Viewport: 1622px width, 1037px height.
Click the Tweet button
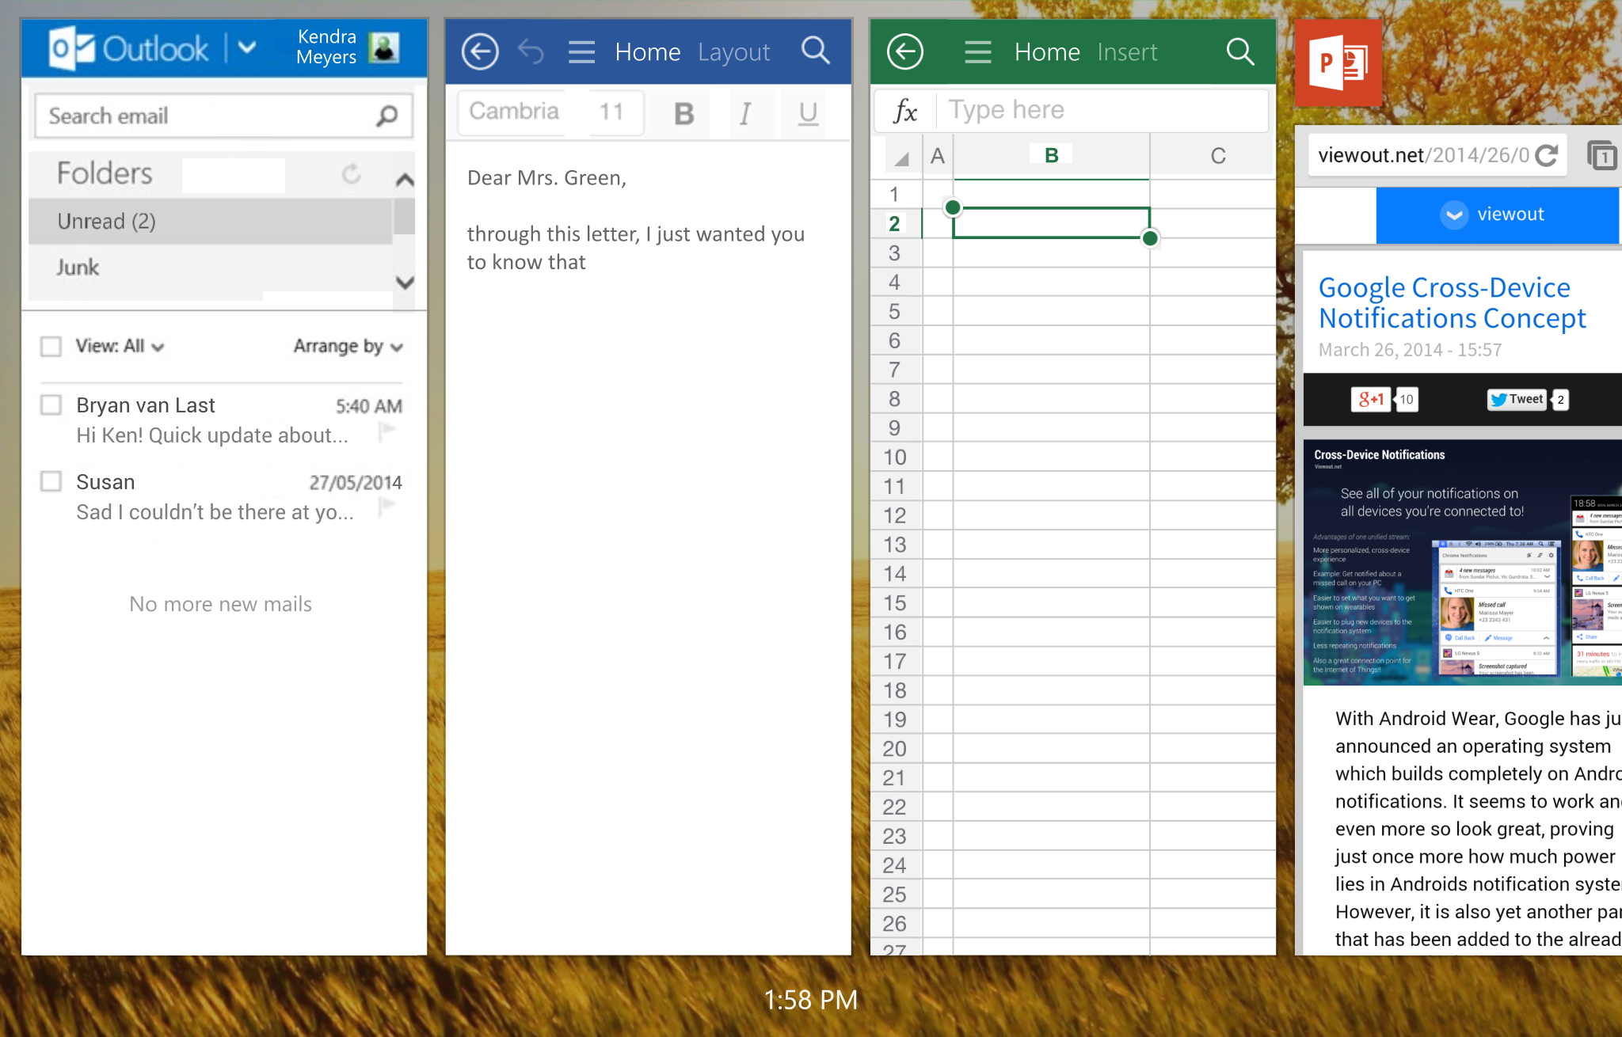(1517, 399)
